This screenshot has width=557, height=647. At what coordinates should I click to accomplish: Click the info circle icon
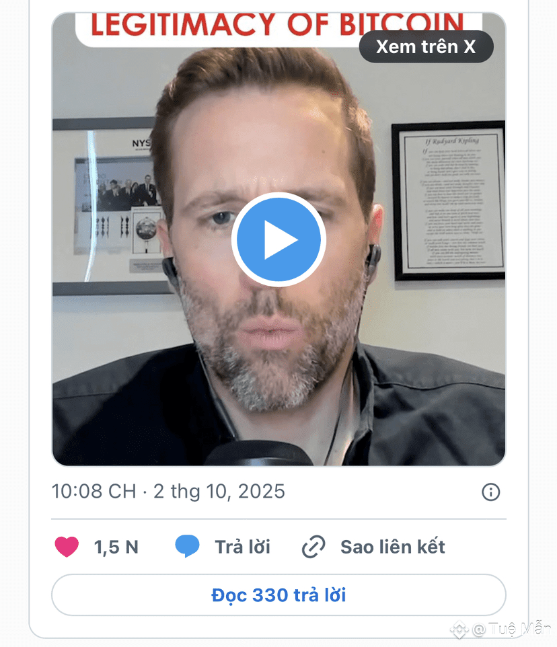pos(490,492)
